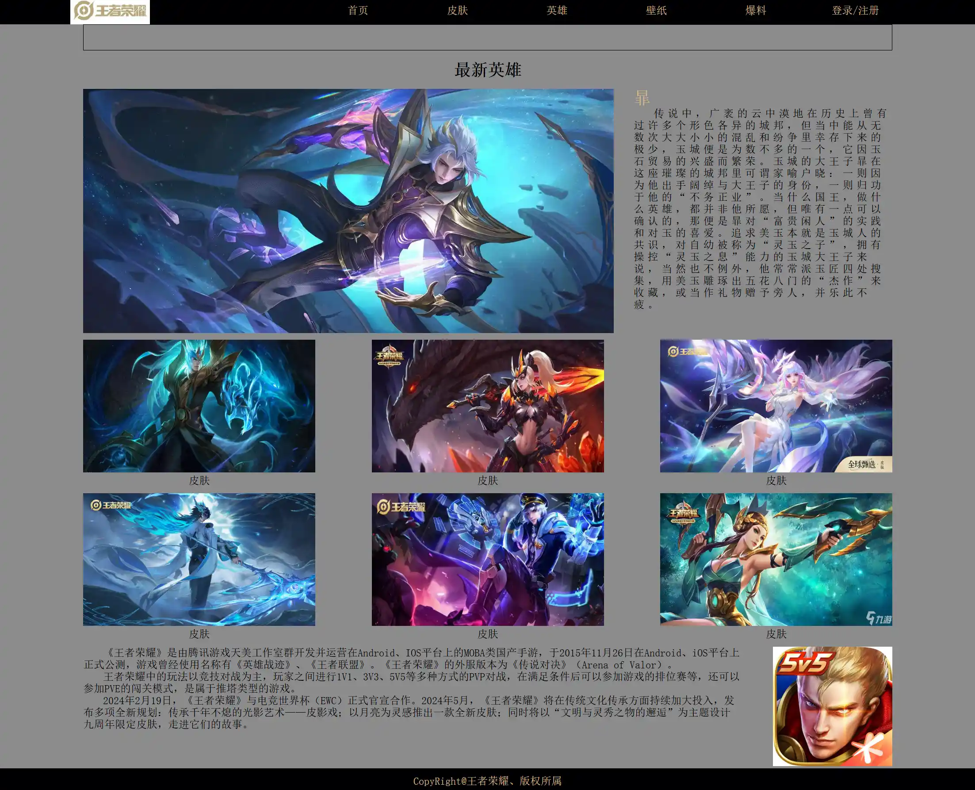Click the CopyRight@王者荣耀、版权所属 footer text
This screenshot has width=975, height=790.
(487, 781)
